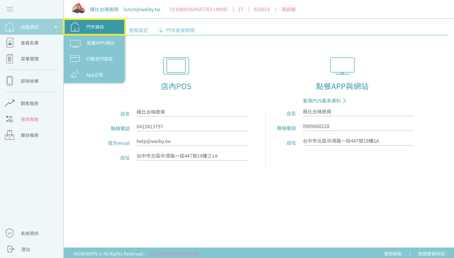Click the POS 聯絡電話 input field
454x258 pixels.
[191, 127]
